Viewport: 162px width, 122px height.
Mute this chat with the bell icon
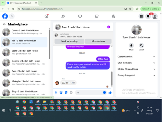coord(131,46)
